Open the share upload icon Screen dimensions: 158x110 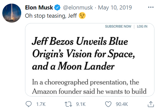(x=151, y=104)
